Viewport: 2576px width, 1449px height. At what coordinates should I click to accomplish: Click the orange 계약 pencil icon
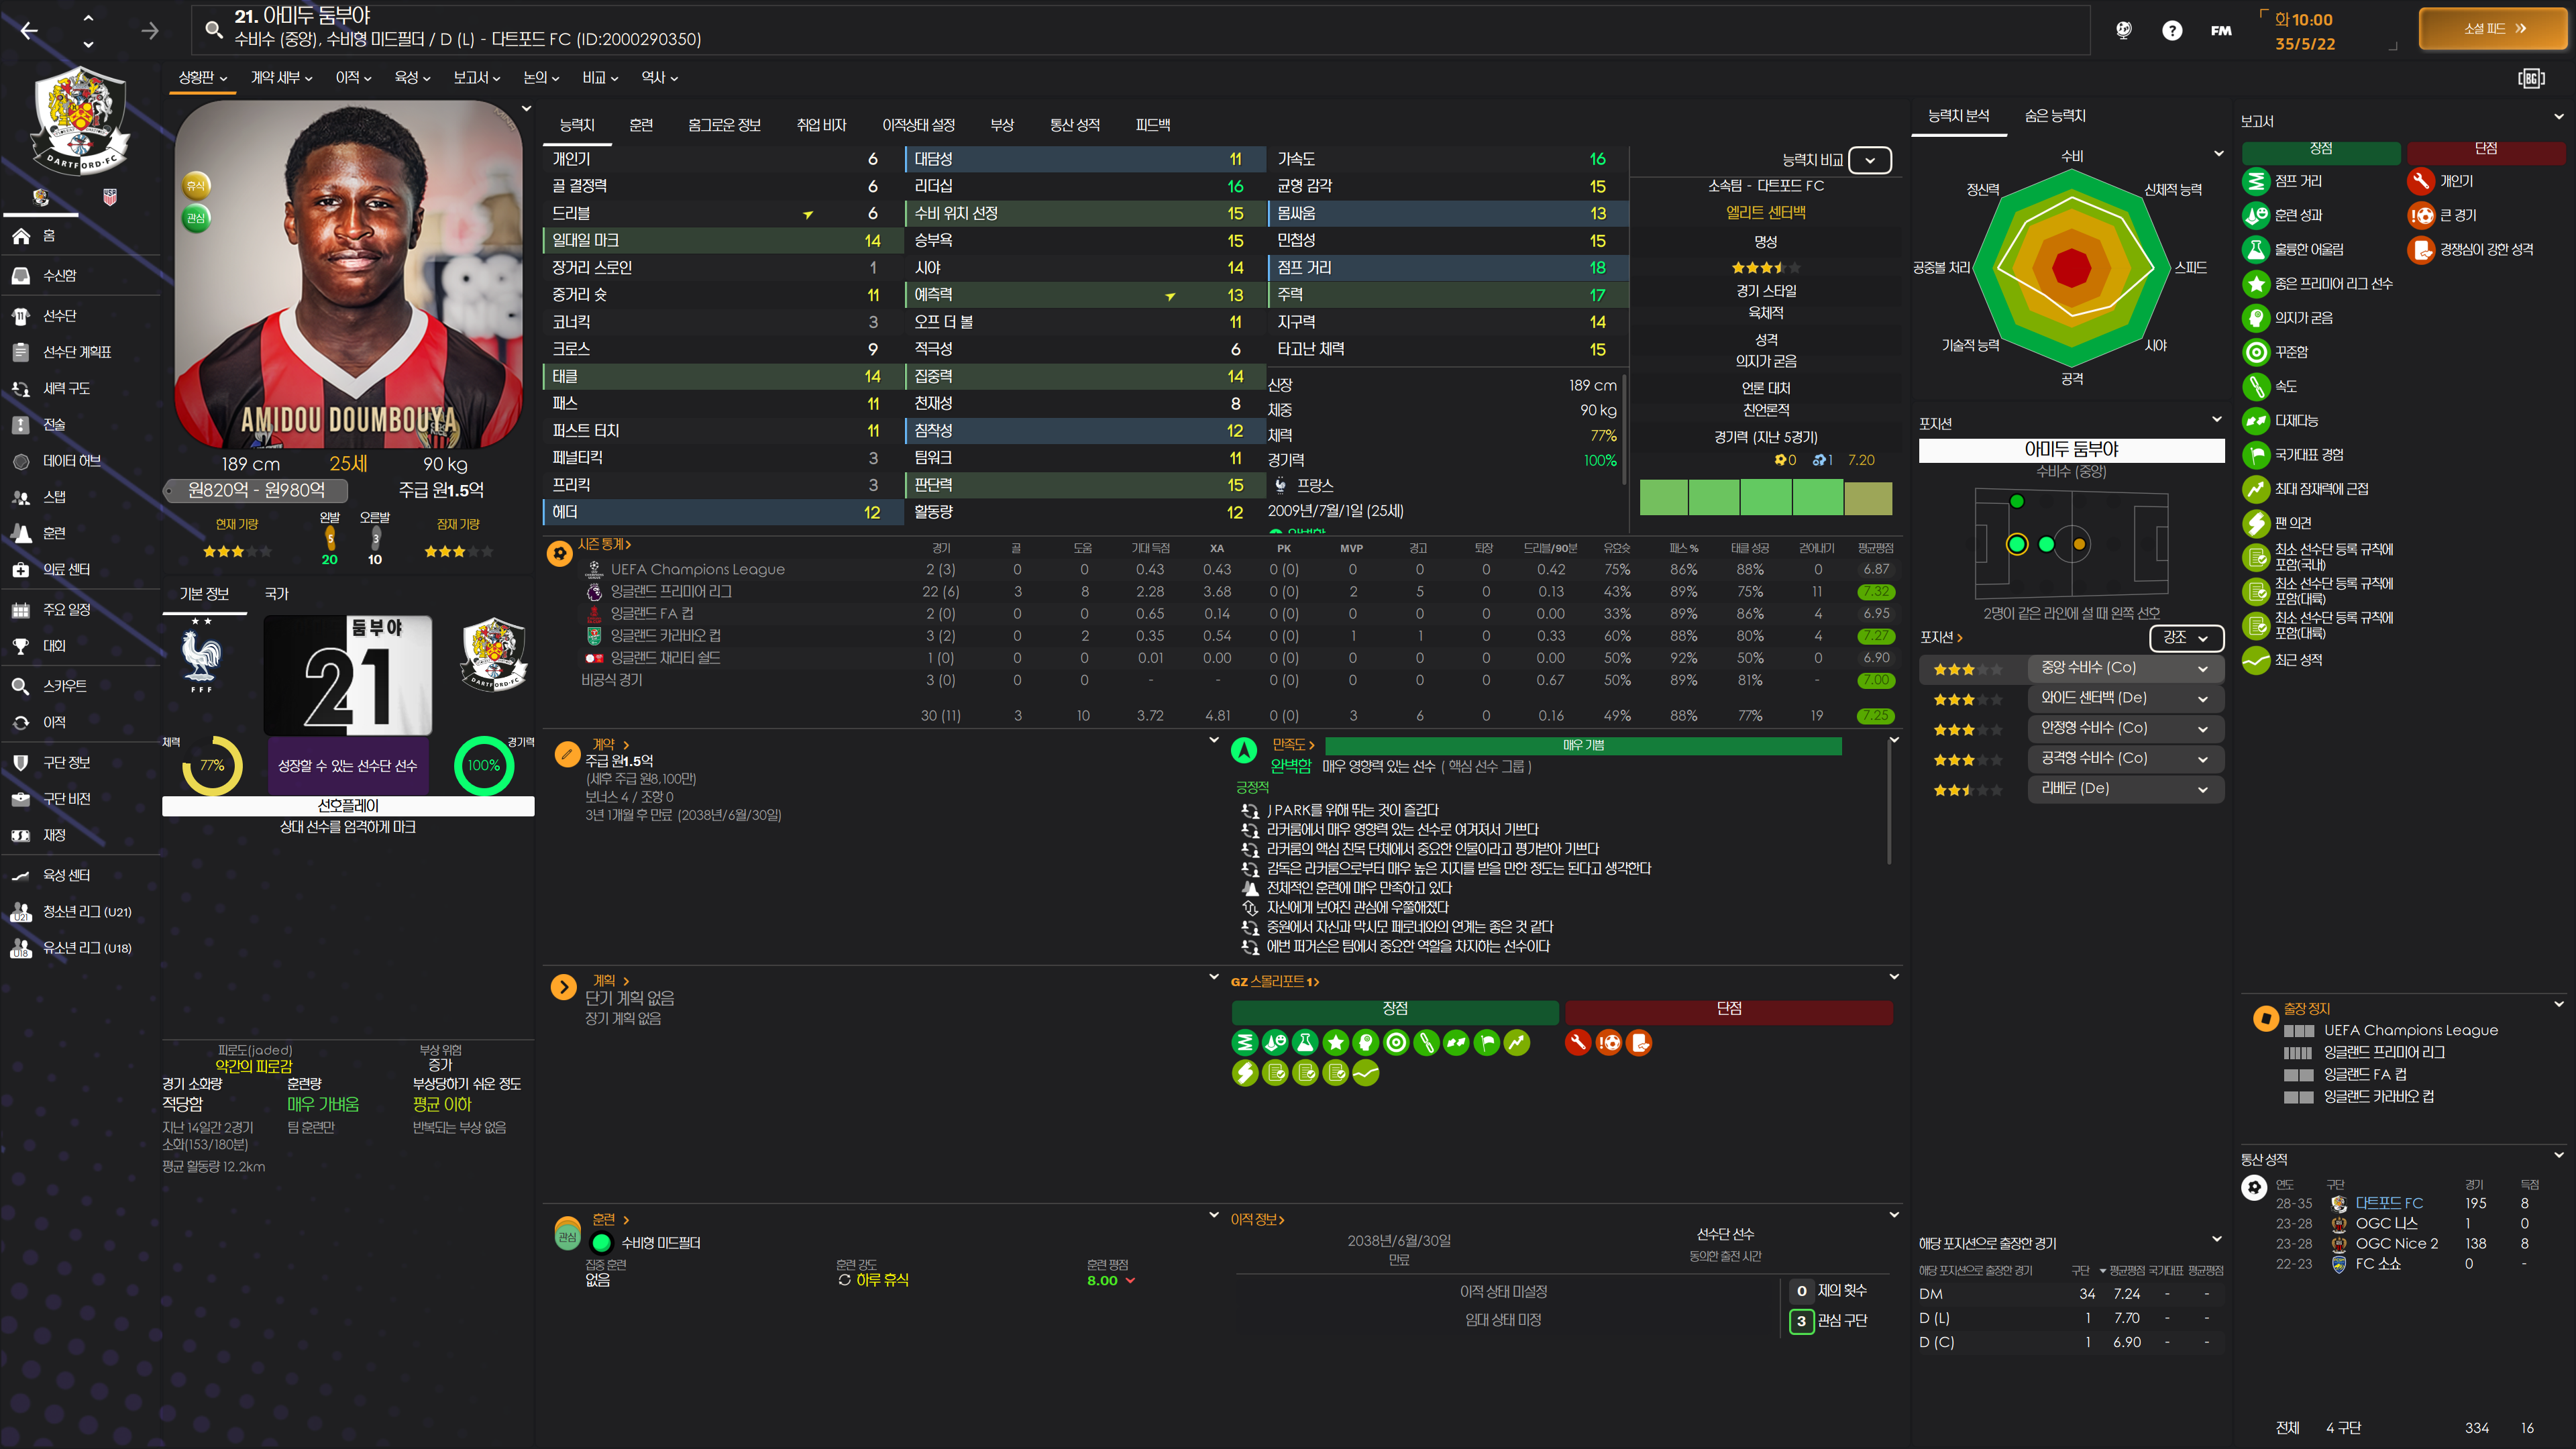[567, 753]
